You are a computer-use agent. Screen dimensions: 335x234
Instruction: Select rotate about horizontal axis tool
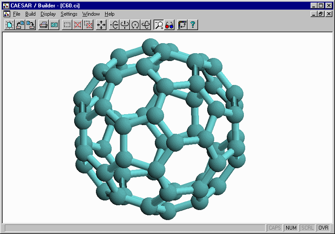click(114, 25)
